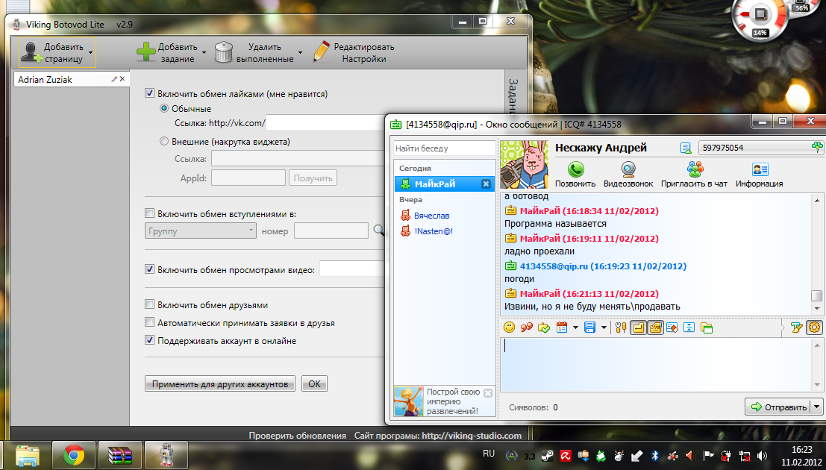Check Автоматически принимать заявки в друзья
This screenshot has height=470, width=826.
(x=150, y=323)
